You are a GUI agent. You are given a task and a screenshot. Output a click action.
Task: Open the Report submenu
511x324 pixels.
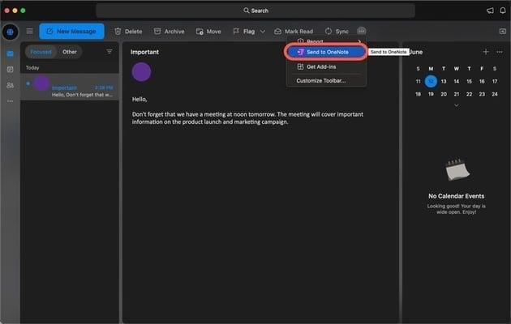tap(327, 41)
